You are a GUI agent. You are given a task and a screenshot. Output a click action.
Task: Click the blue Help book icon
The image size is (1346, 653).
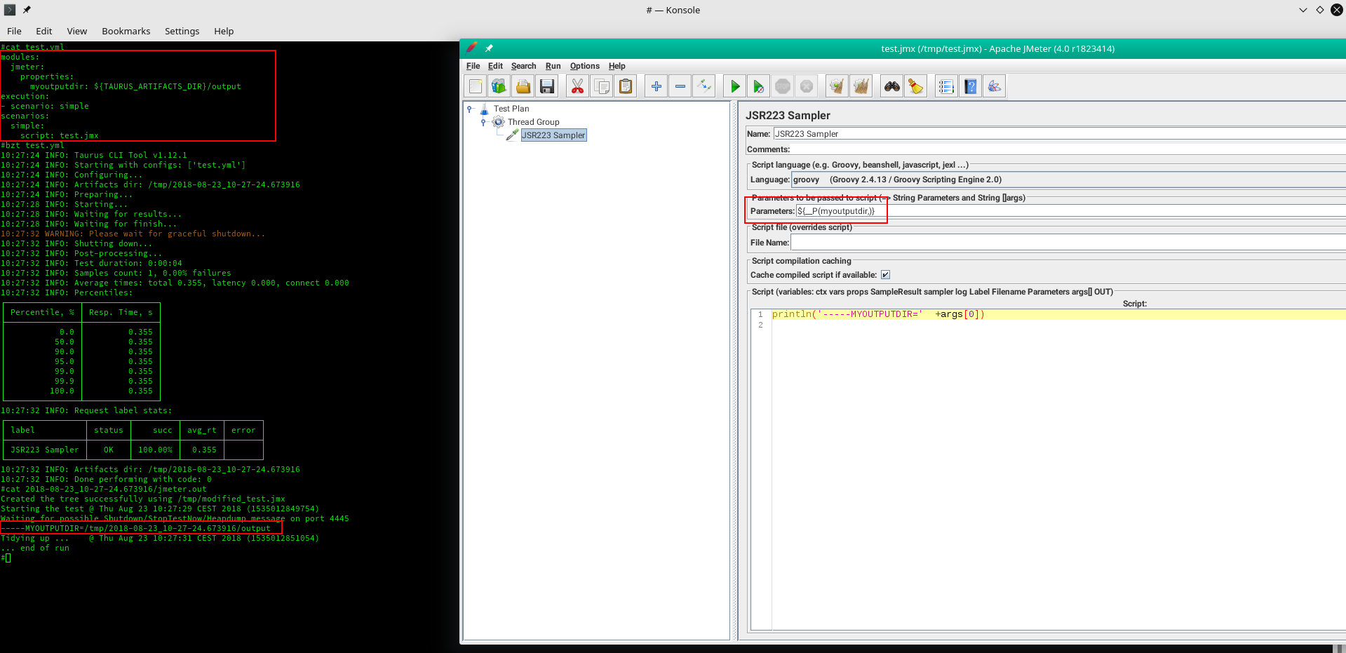[971, 86]
